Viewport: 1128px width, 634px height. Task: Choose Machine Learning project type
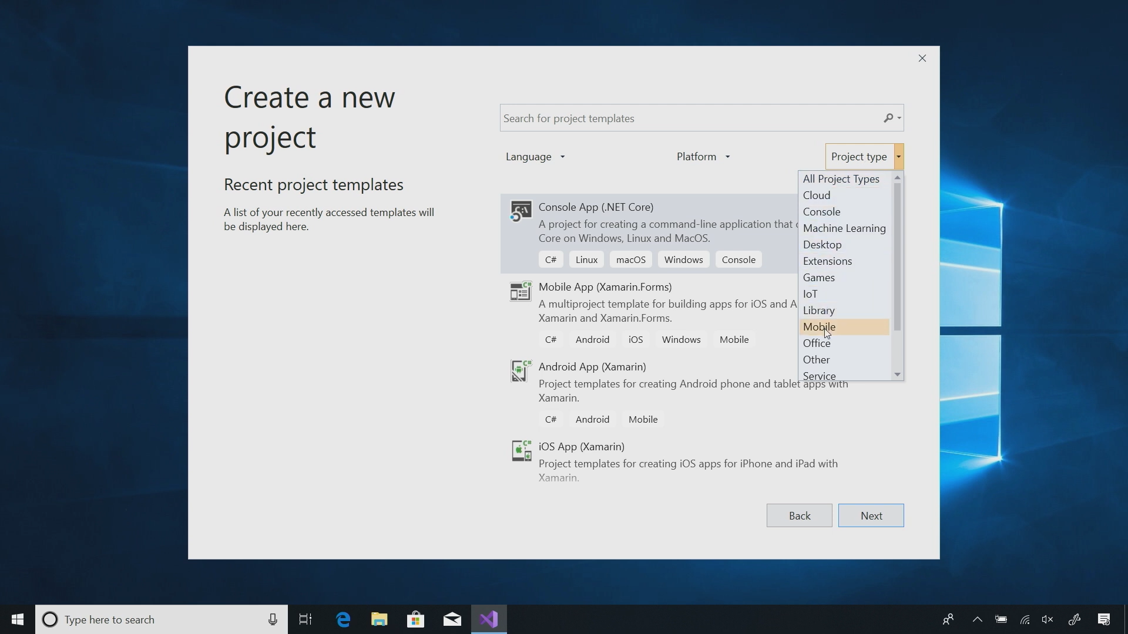844,228
